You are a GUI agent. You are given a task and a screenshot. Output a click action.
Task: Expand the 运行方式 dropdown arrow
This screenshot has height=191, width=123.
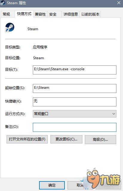click(114, 114)
